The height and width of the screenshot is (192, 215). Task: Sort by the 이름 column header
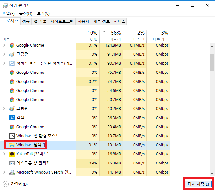pos(38,36)
